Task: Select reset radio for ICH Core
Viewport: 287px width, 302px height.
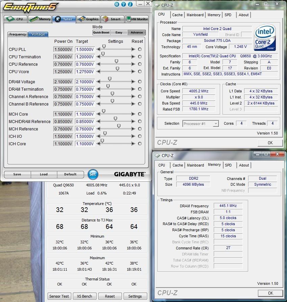Action: (x=140, y=144)
